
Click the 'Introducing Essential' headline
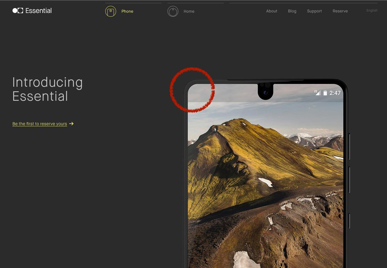(47, 89)
